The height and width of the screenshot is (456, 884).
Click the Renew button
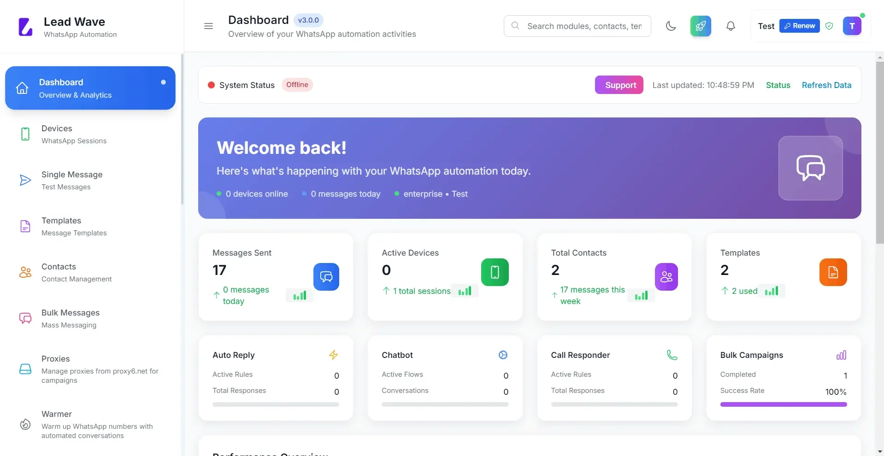pyautogui.click(x=799, y=26)
